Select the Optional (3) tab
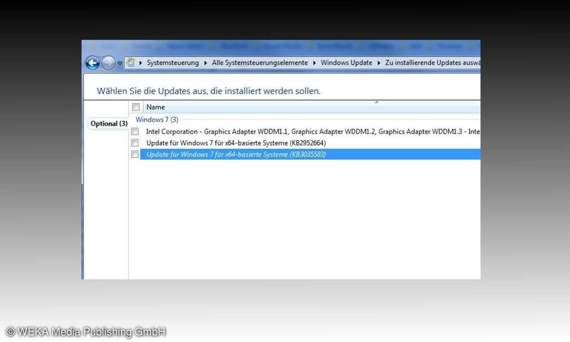Image resolution: width=570 pixels, height=342 pixels. pyautogui.click(x=109, y=123)
